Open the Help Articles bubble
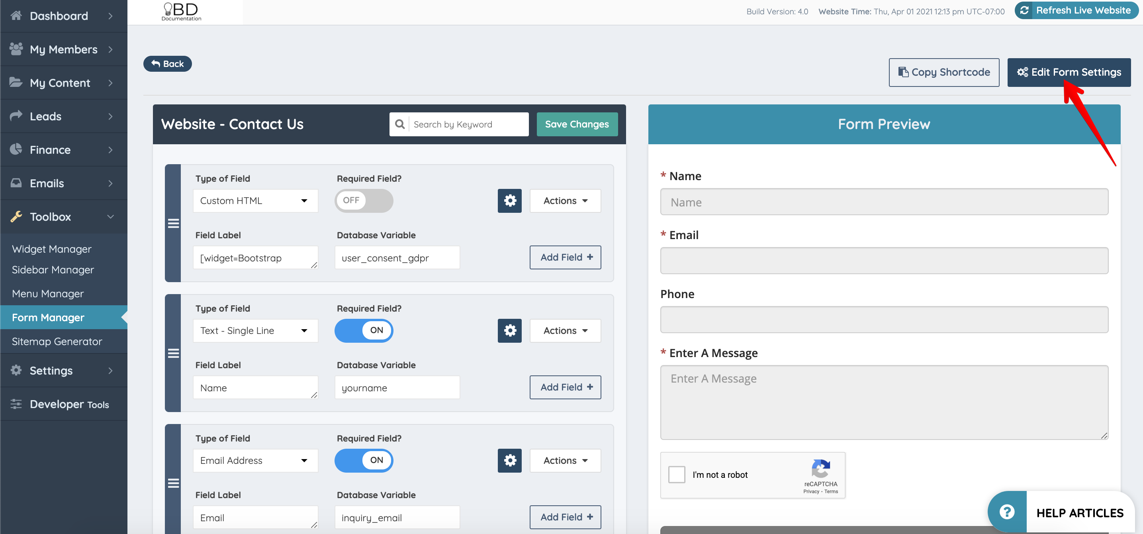The width and height of the screenshot is (1143, 534). coord(1006,511)
